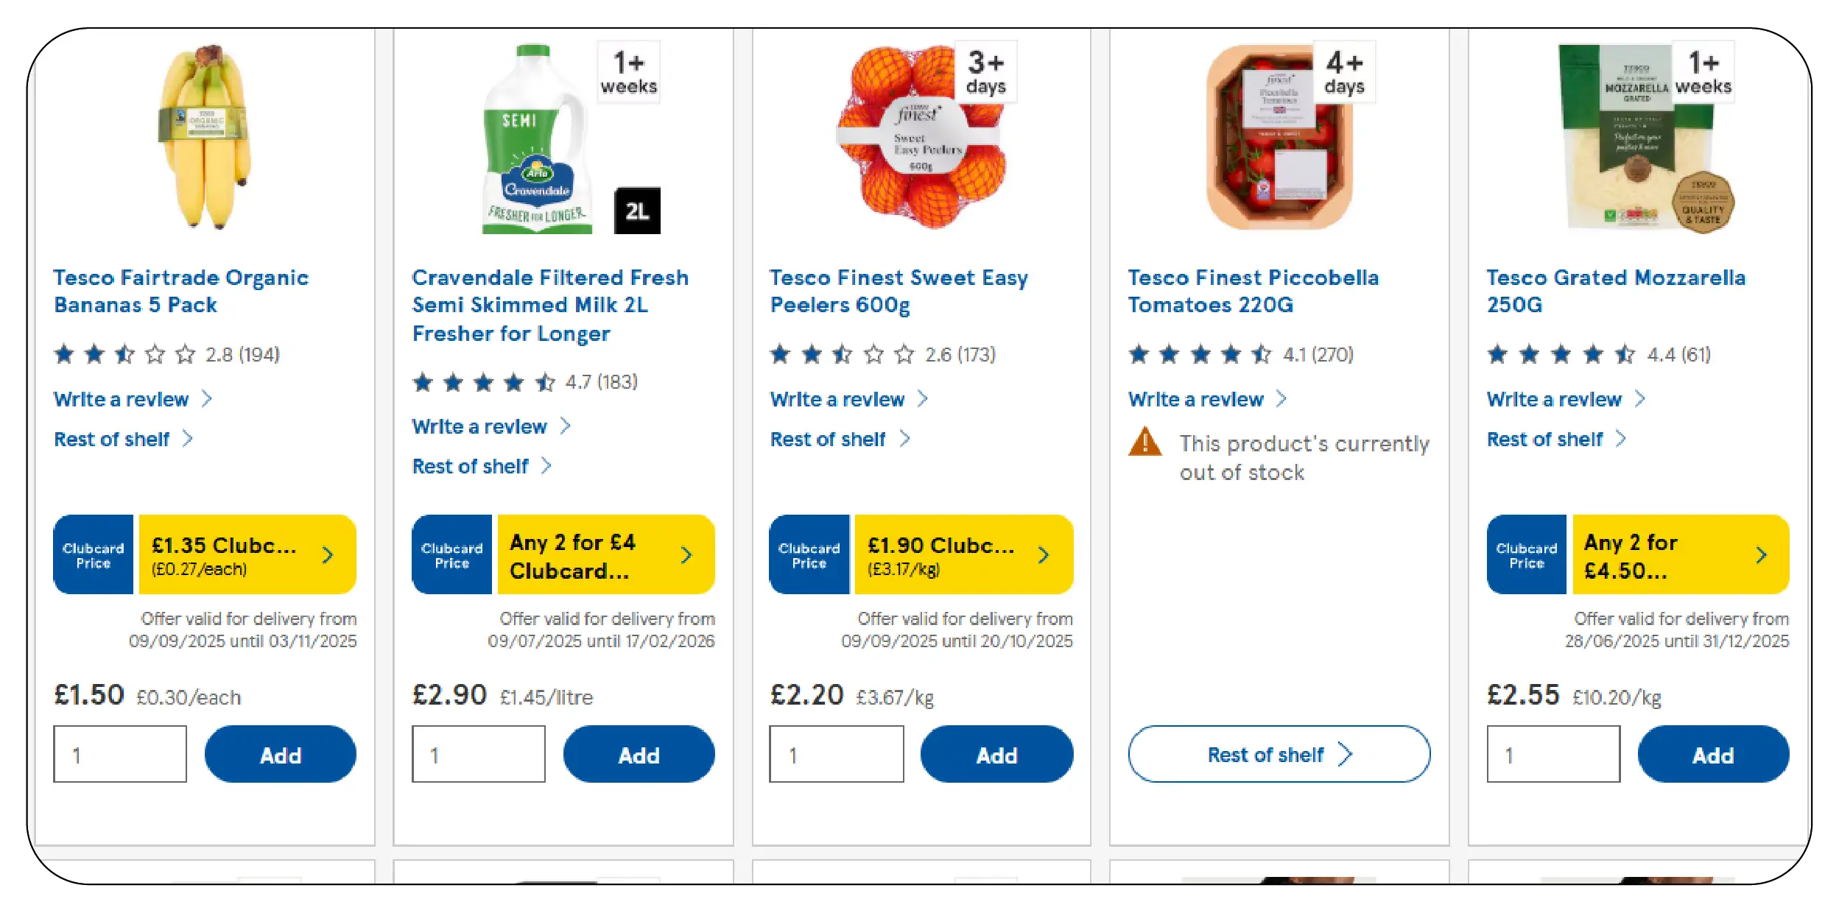Open Rest of shelf for Piccobella Tomatoes
The height and width of the screenshot is (913, 1839).
pos(1279,754)
